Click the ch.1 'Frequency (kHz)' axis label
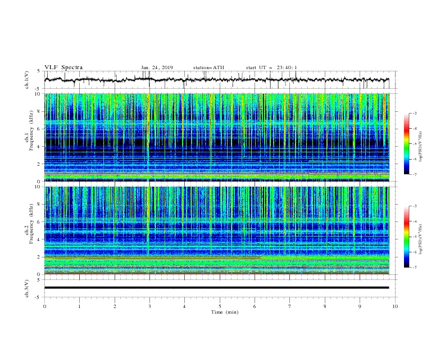This screenshot has height=344, width=445. (x=31, y=130)
